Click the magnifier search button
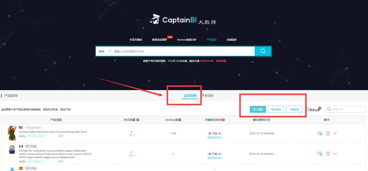368x171 pixels. pos(263,51)
